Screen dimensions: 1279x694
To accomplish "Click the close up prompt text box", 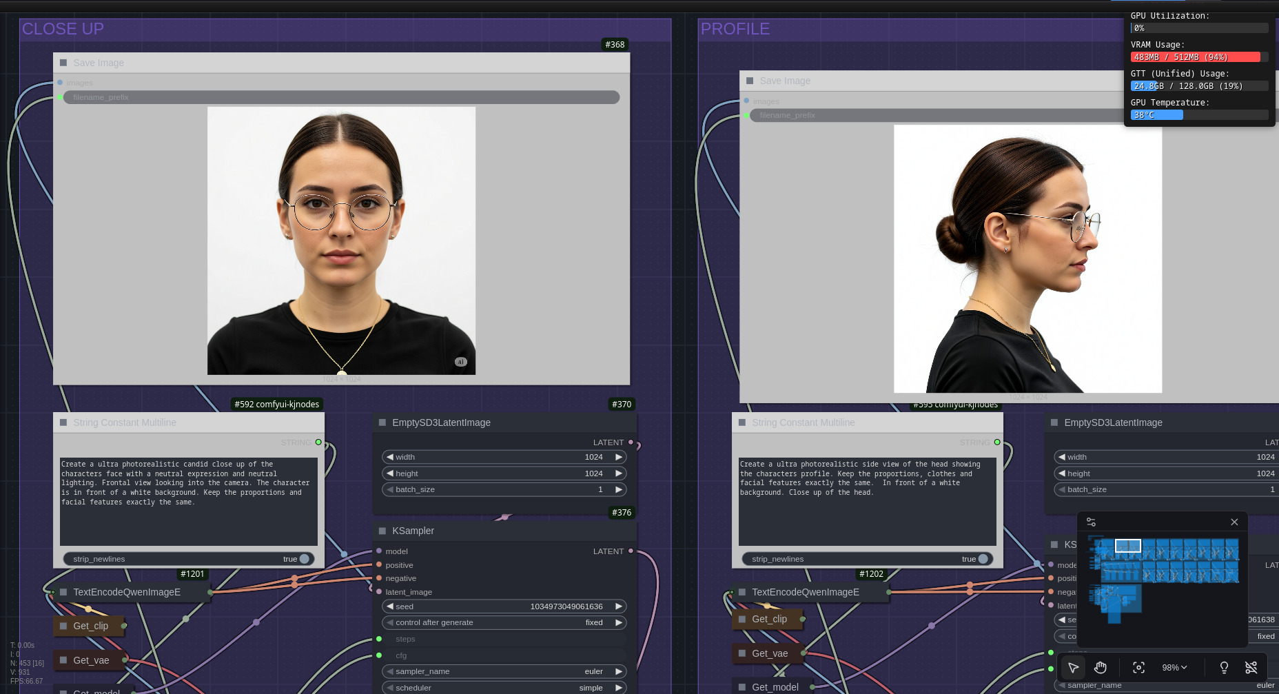I will coord(188,501).
